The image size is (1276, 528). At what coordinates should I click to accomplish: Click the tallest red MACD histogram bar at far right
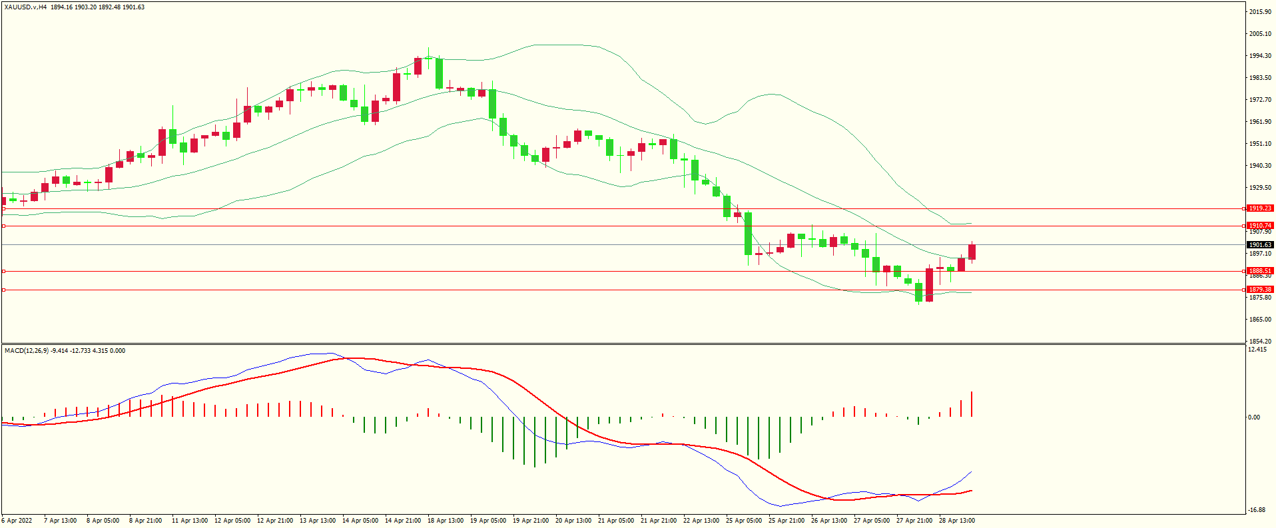pyautogui.click(x=972, y=404)
